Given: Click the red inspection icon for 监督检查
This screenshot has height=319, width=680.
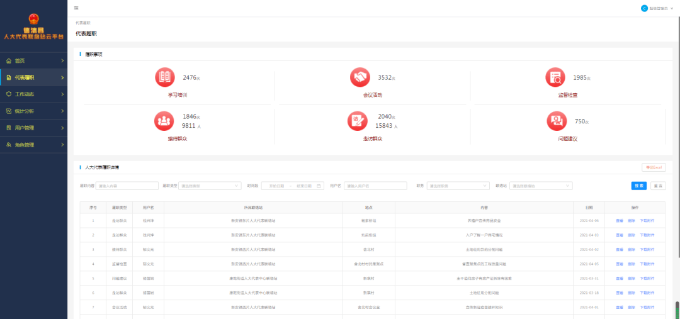Looking at the screenshot, I should tap(555, 77).
